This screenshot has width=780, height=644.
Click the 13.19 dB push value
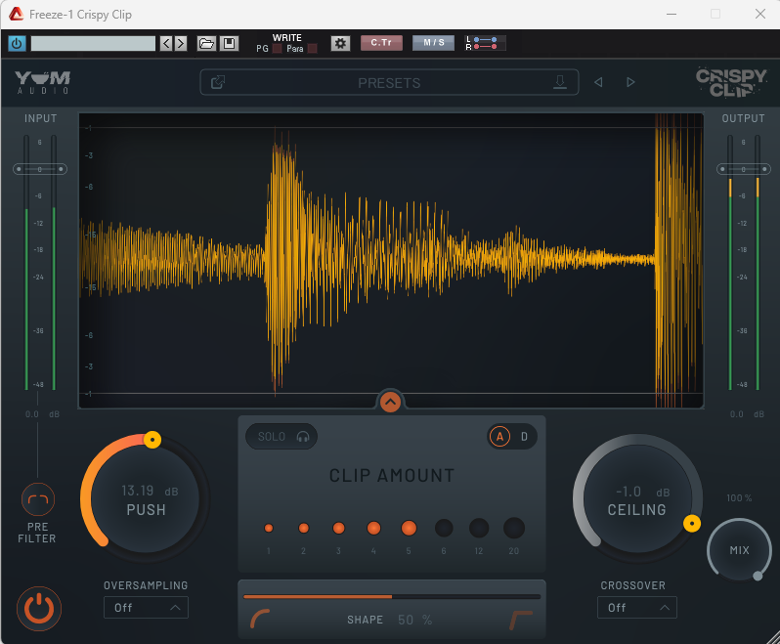point(150,491)
